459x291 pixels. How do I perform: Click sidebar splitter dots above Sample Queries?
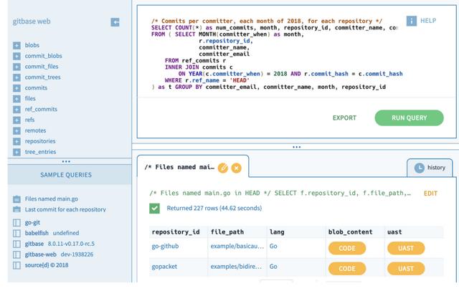click(66, 161)
